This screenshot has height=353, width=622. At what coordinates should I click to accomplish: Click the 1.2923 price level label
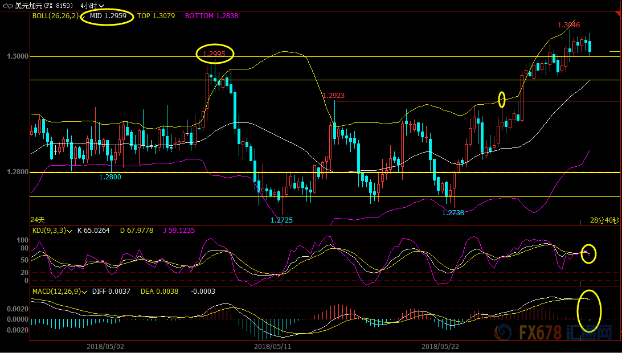(333, 96)
